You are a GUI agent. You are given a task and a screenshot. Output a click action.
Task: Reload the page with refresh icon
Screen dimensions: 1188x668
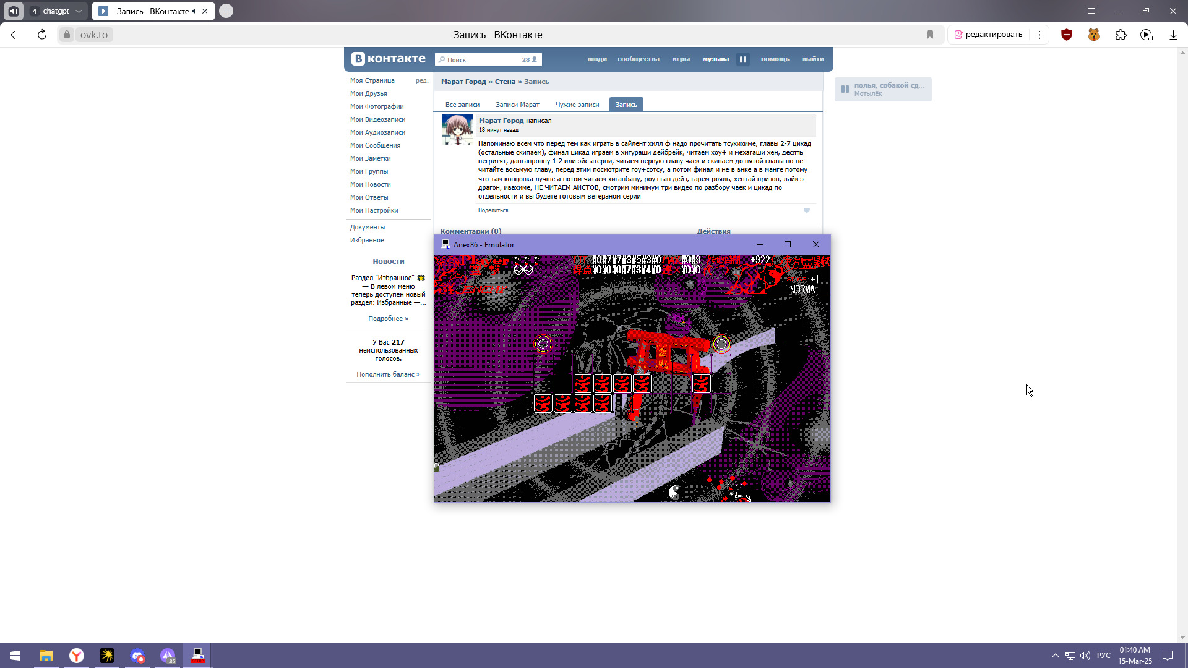42,35
